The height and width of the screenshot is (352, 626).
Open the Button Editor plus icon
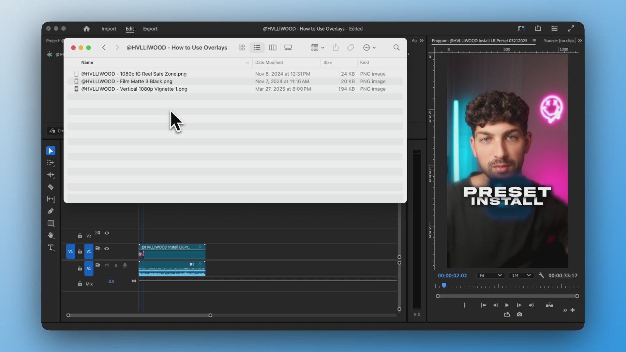(573, 310)
